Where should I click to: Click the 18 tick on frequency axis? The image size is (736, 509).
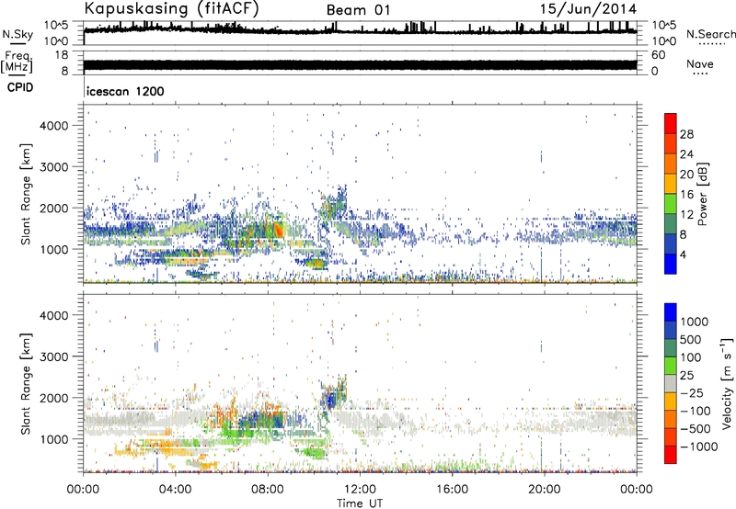62,55
